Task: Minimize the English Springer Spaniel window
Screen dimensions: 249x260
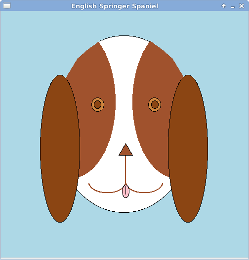Action: 233,6
